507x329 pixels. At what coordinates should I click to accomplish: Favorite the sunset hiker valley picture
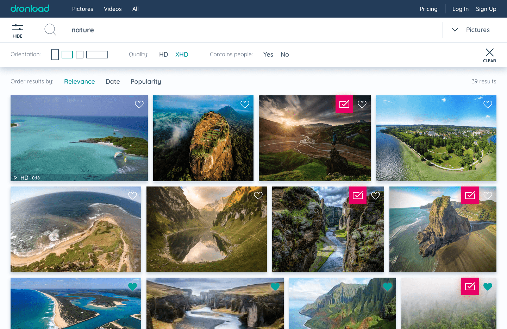[x=362, y=105]
